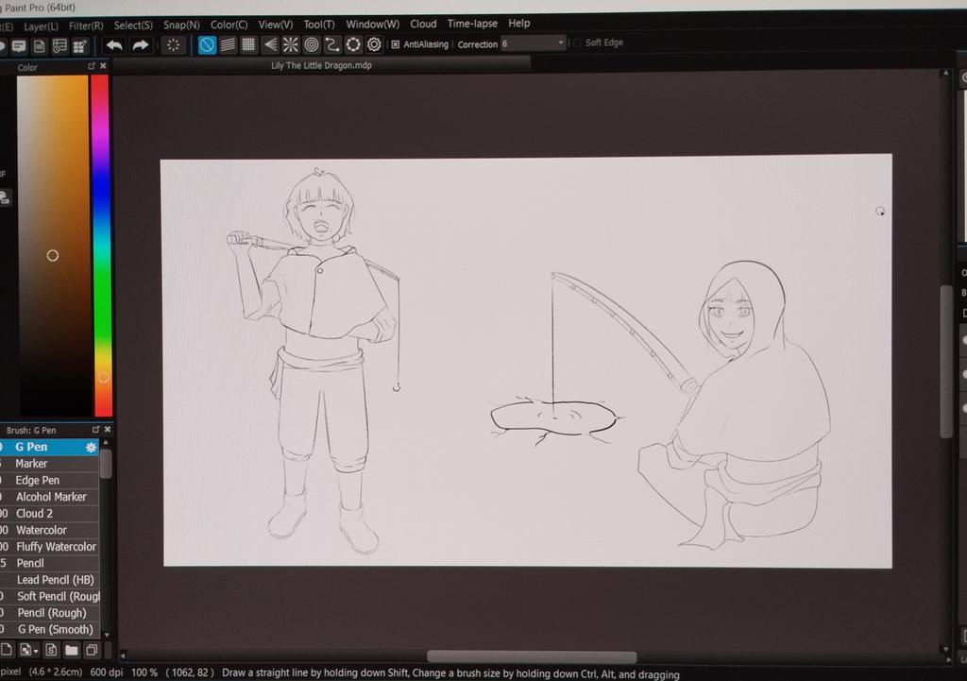
Task: Open the Filter menu
Action: (86, 26)
